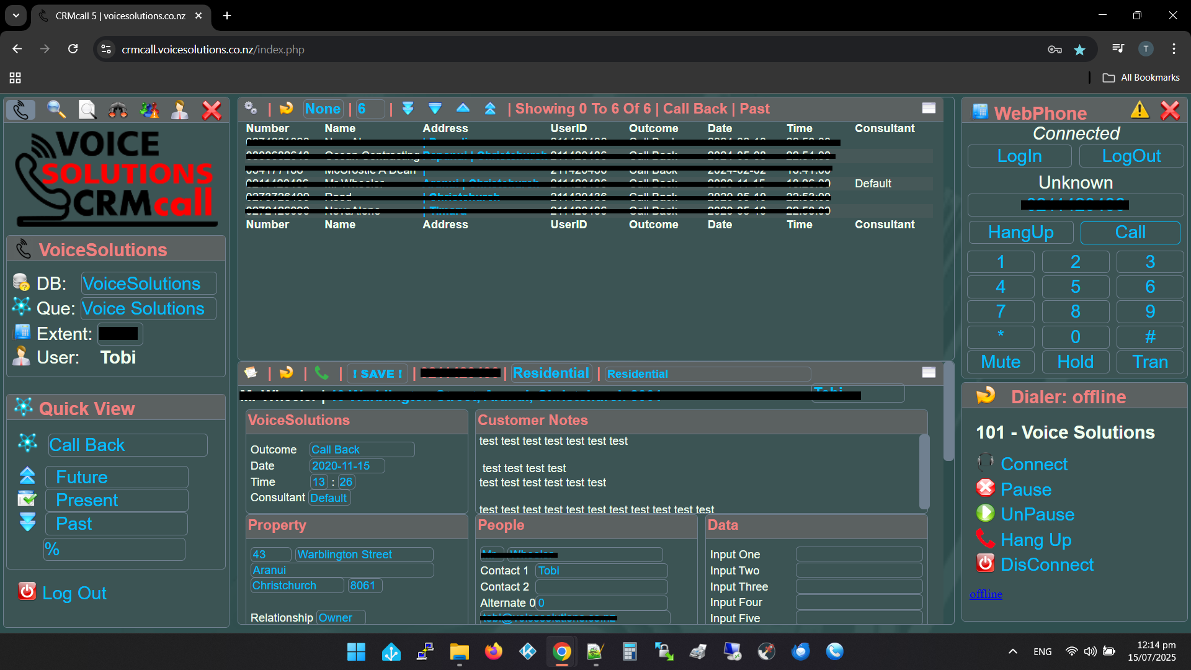Viewport: 1191px width, 670px height.
Task: Click the double down arrow in list toolbar
Action: pyautogui.click(x=408, y=109)
